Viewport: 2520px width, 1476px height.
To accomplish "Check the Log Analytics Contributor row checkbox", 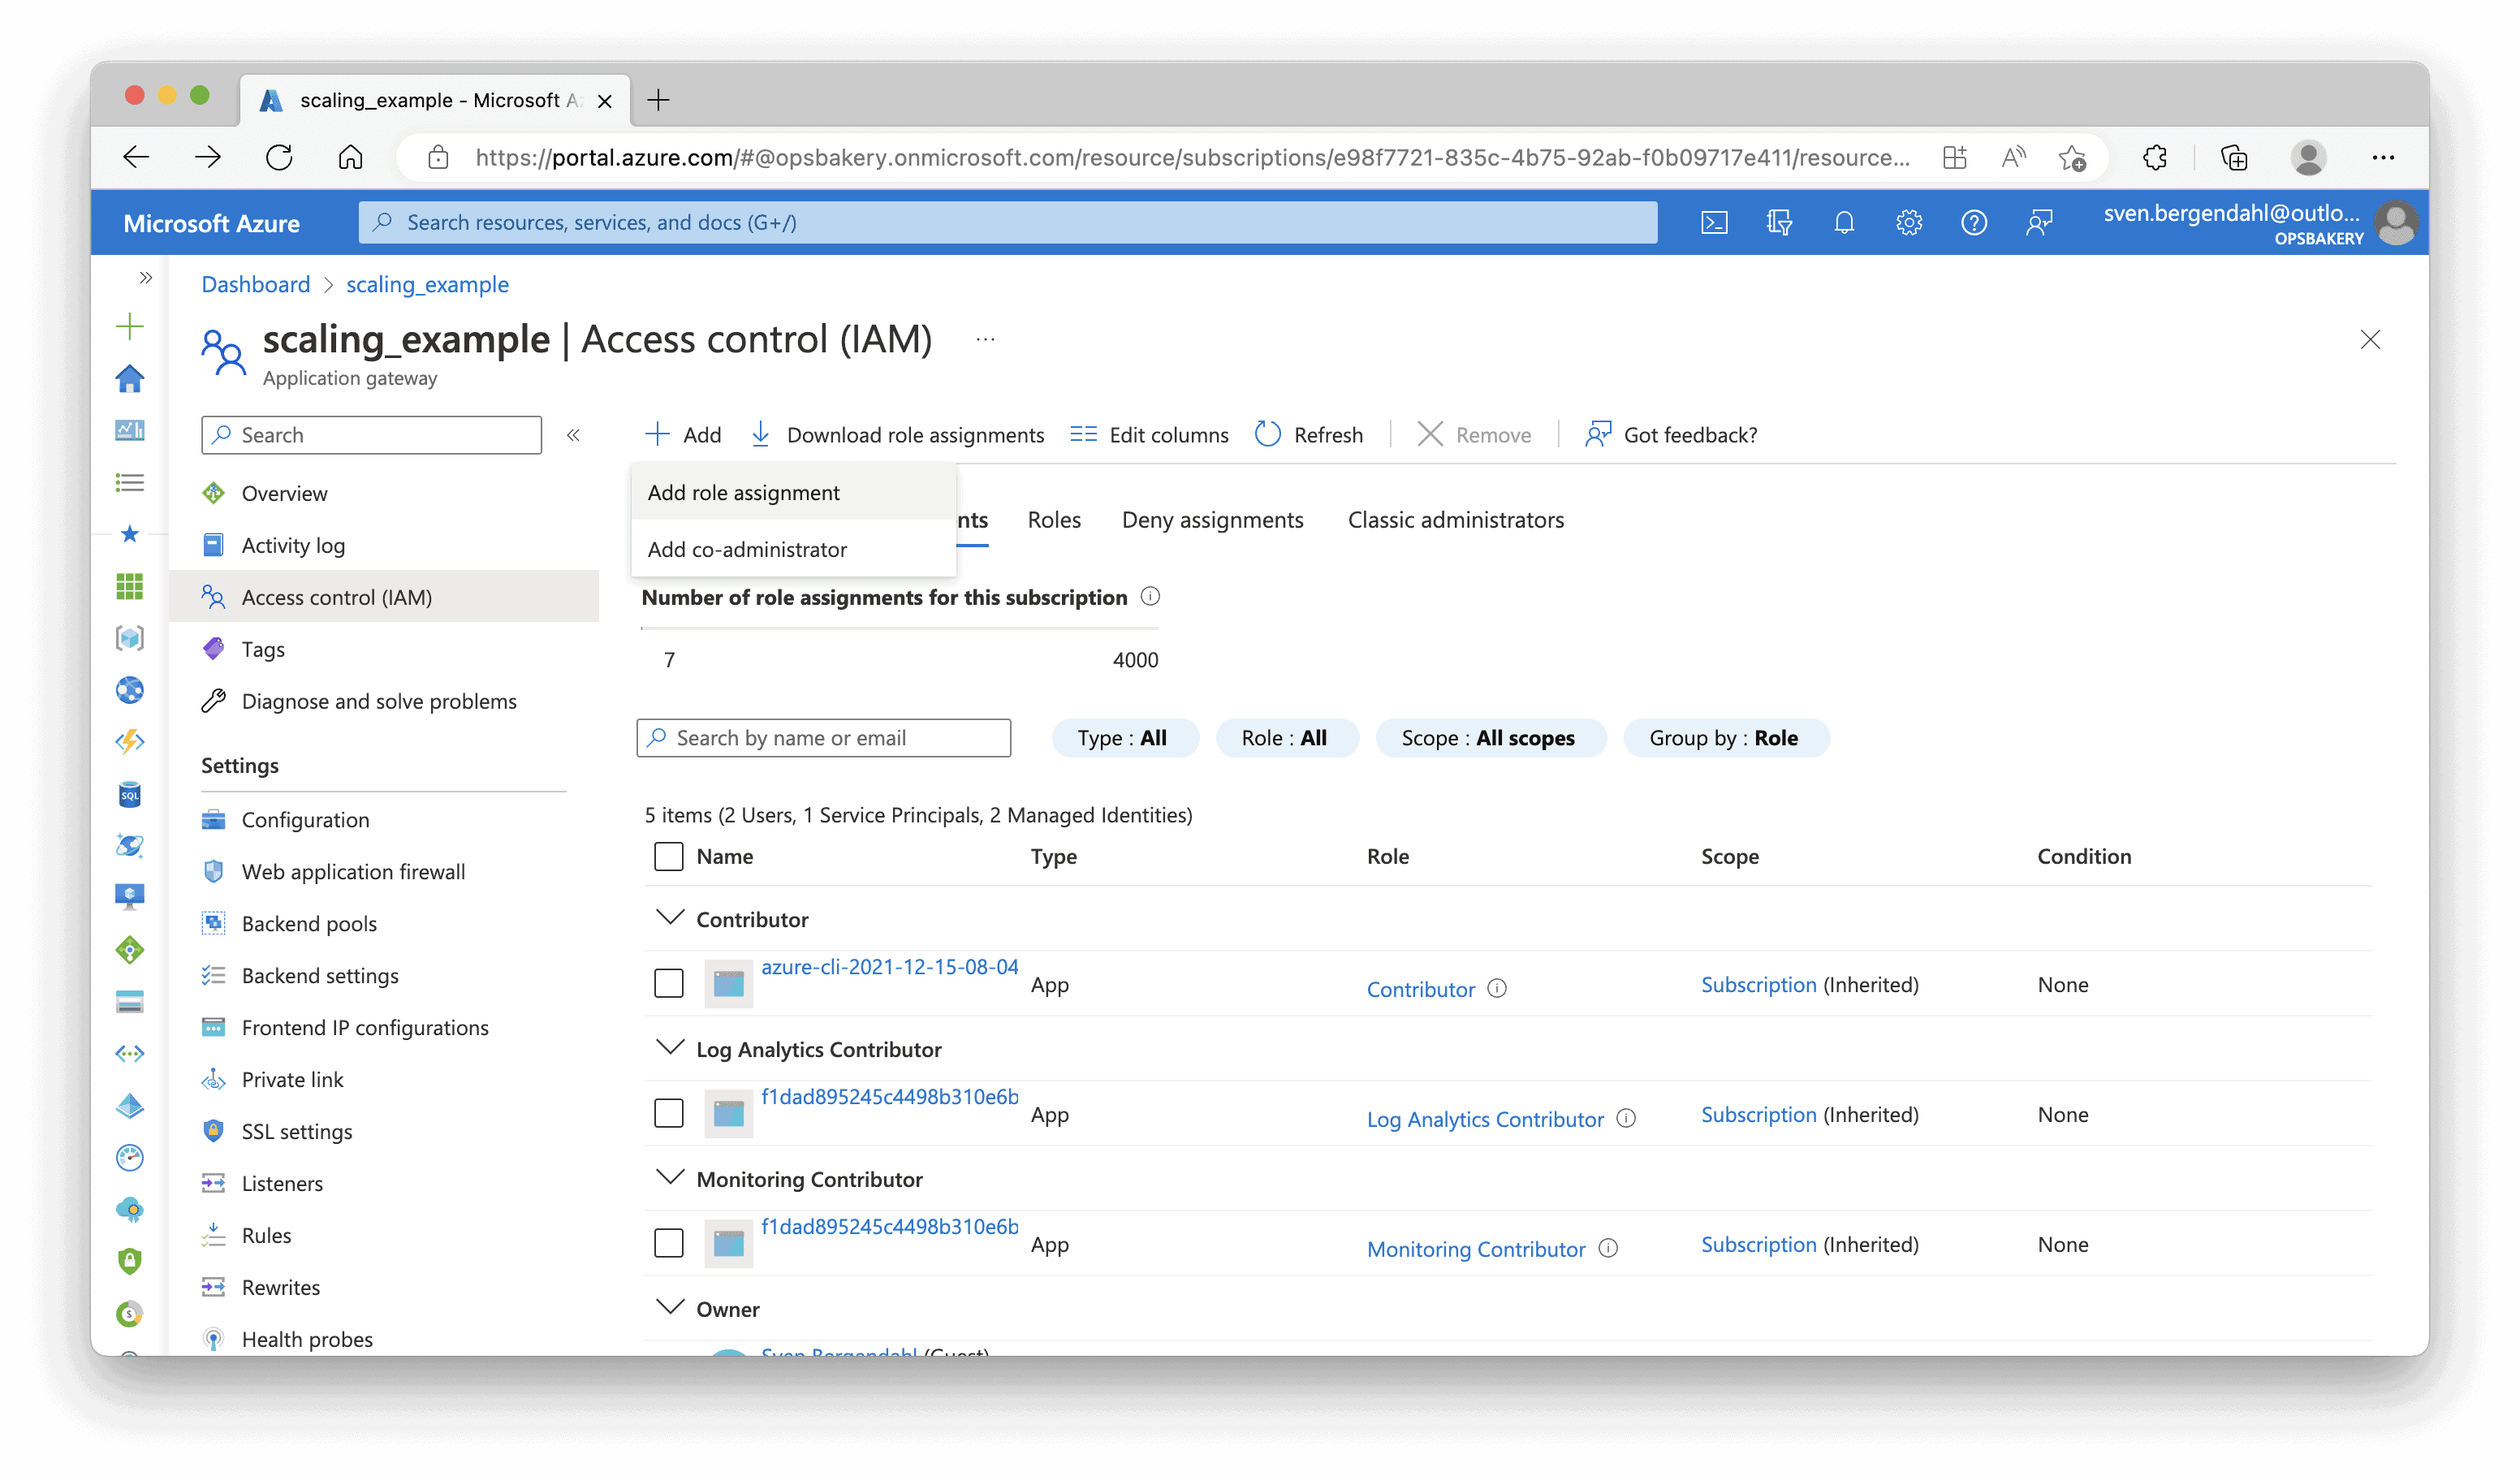I will tap(668, 1113).
